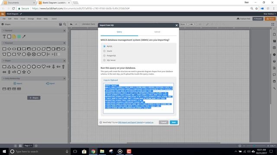Open the File menu
The image size is (277, 155).
click(x=4, y=19)
